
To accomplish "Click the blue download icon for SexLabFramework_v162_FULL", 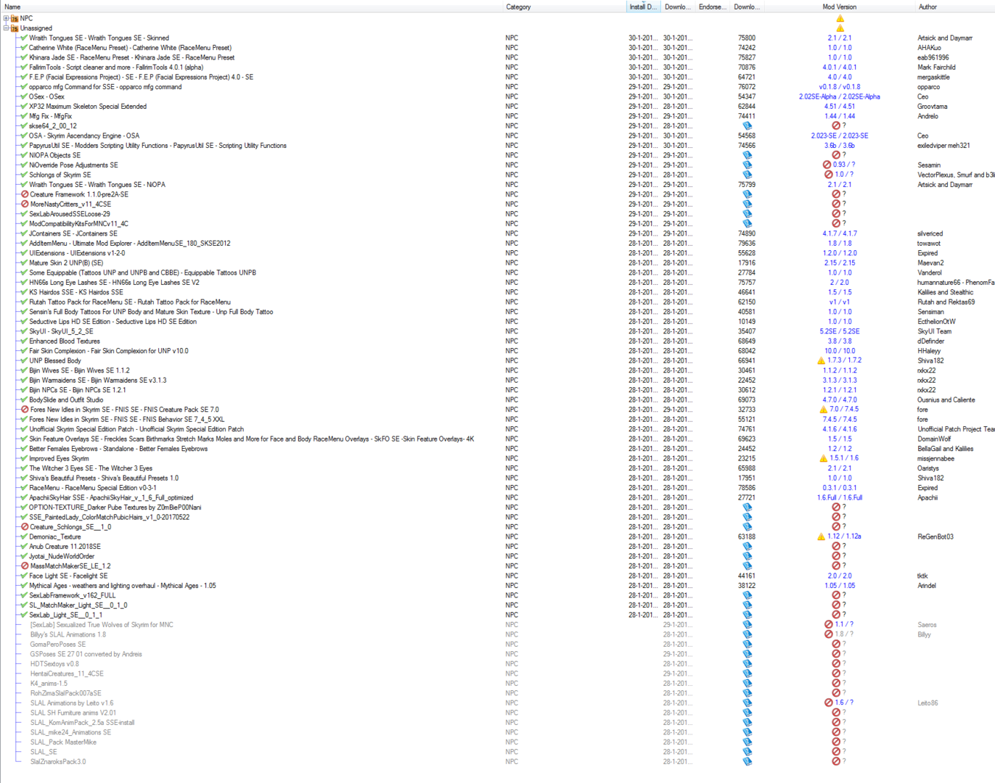I will tap(748, 595).
